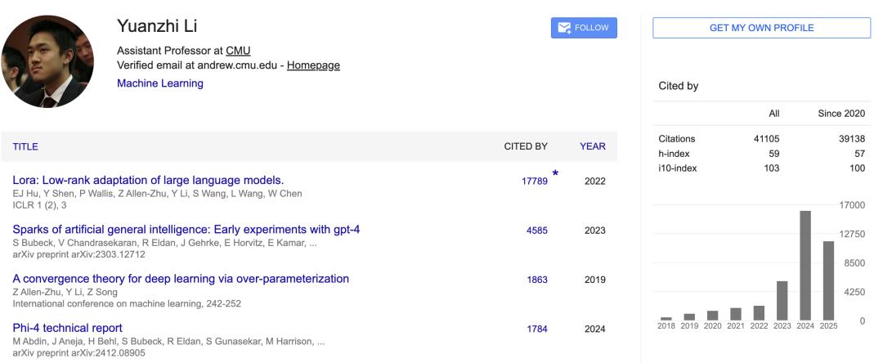Click the 2025 bar in citations chart
The width and height of the screenshot is (883, 363).
coord(827,280)
